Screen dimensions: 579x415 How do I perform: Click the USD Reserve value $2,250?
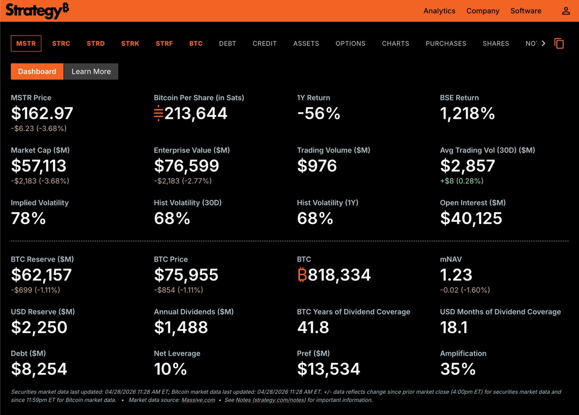coord(39,328)
